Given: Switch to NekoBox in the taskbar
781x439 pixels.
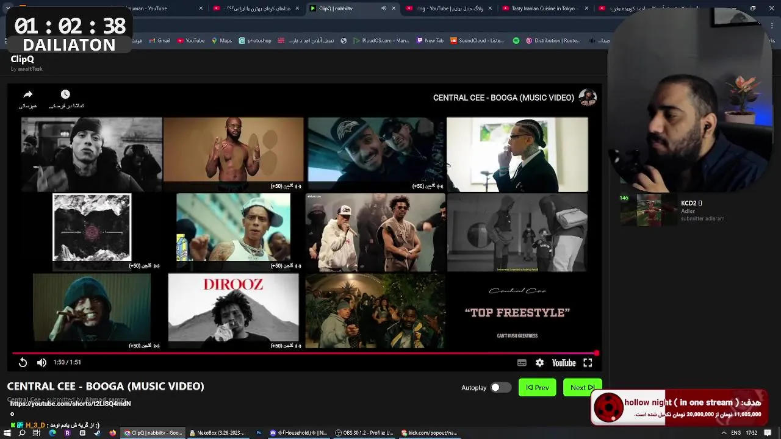Looking at the screenshot, I should pos(218,433).
